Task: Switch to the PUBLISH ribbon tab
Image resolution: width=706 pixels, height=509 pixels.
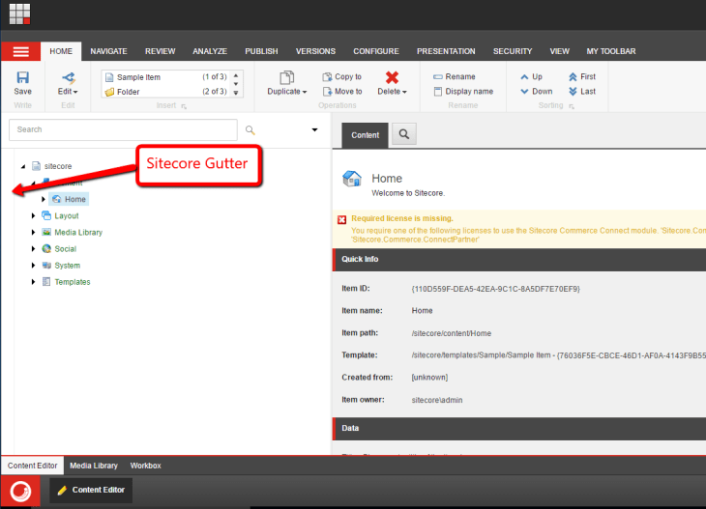Action: tap(261, 51)
